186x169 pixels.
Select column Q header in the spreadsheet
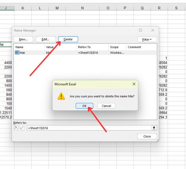tap(142, 8)
